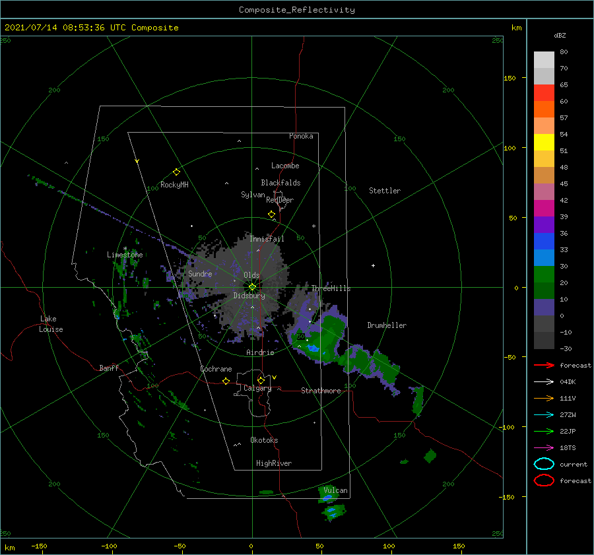Viewport: 594px width, 555px height.
Task: Click the Strathmore city label
Action: pos(321,391)
